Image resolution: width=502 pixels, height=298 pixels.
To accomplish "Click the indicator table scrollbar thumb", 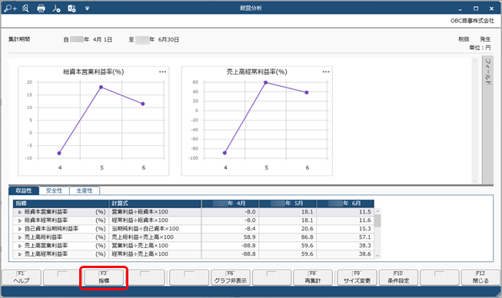I will click(377, 220).
